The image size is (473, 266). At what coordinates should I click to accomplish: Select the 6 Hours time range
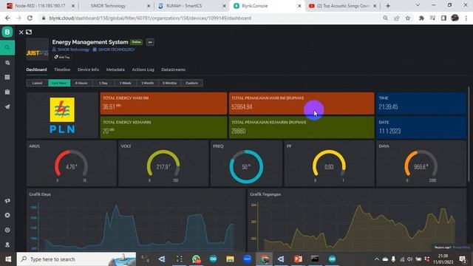(x=81, y=83)
